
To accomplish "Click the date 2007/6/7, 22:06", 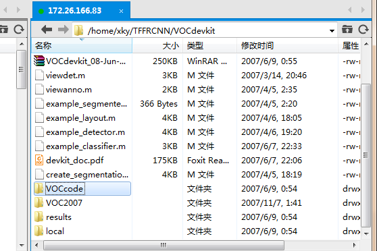I will (x=272, y=161).
